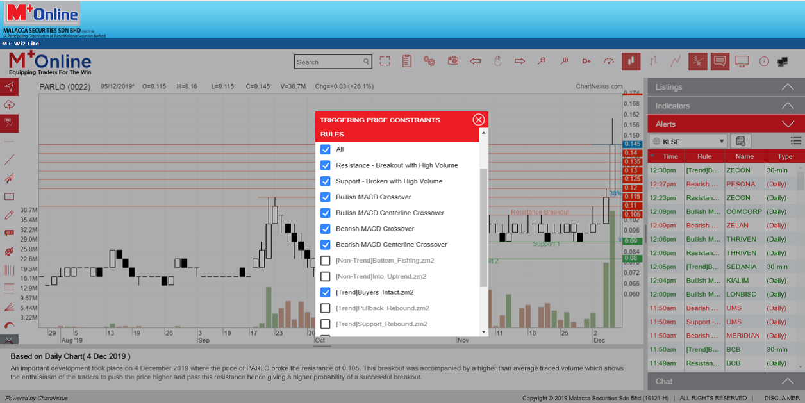Enable [Non-Trend]Bottom_Fishing.zm2 checkbox
This screenshot has height=403, width=805.
tap(326, 261)
